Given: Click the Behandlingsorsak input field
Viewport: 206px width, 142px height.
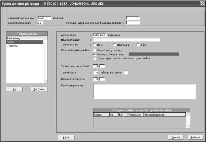Looking at the screenshot, I should (x=44, y=18).
